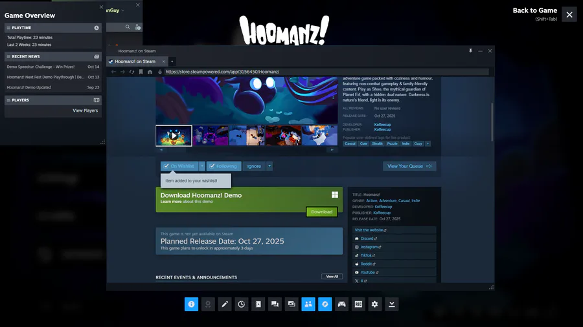
Task: Collapse the Recent News section header
Action: (53, 56)
